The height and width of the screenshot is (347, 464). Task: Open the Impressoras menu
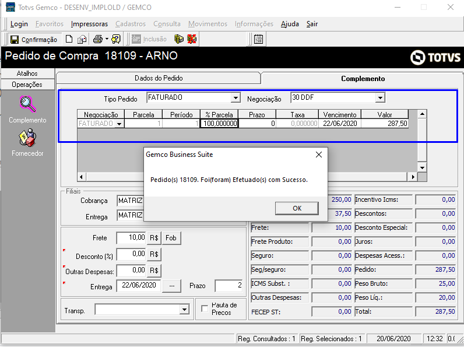pos(89,24)
